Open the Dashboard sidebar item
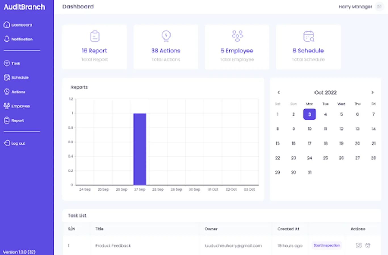This screenshot has width=388, height=255. pyautogui.click(x=18, y=25)
